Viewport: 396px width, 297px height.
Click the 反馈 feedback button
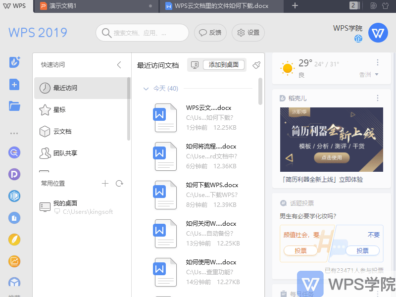click(210, 33)
